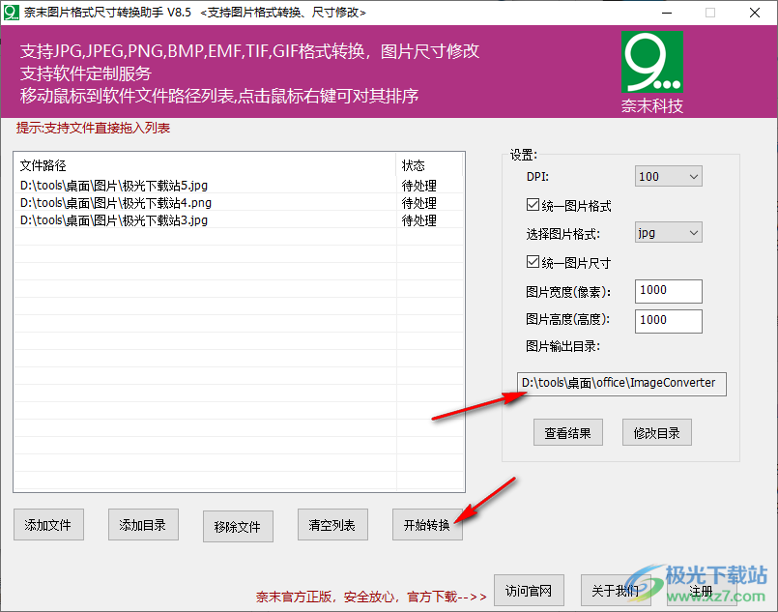Click 待处理 status of 极光下载站4.png
Screen dimensions: 778x612
(x=419, y=203)
